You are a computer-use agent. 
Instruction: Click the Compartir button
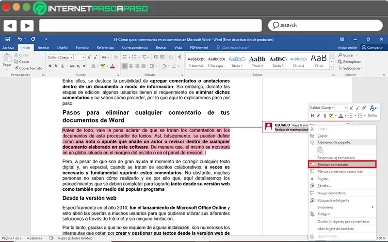click(372, 47)
